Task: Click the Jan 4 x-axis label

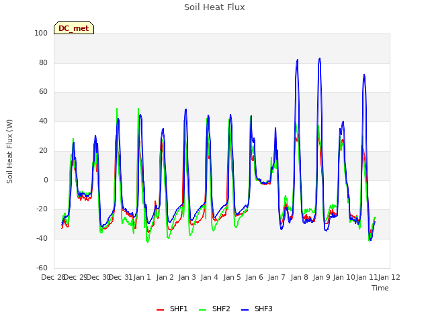Action: (x=210, y=277)
